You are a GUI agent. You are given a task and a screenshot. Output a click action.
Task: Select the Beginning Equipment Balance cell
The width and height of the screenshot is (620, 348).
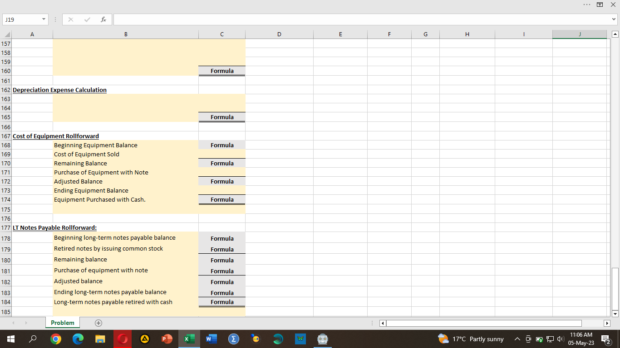[126, 145]
